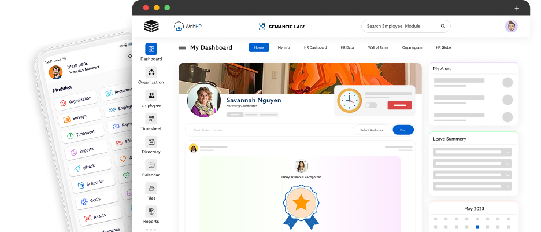Open the user avatar at top right

(511, 26)
